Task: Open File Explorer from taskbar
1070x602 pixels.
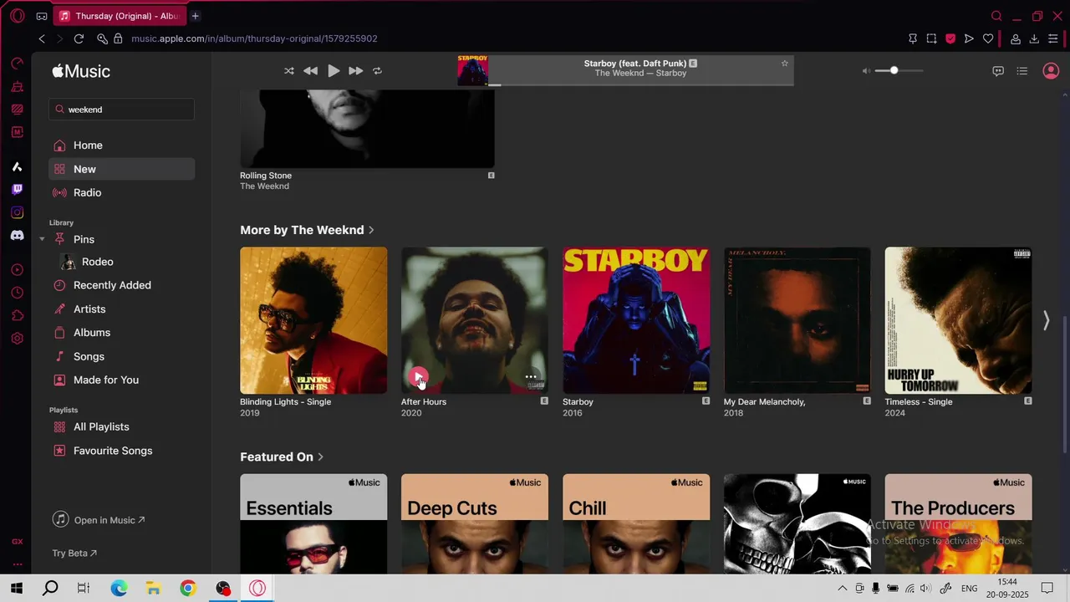Action: click(x=154, y=589)
